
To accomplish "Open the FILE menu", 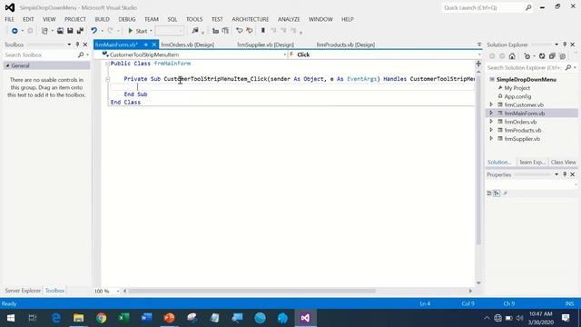I will click(x=9, y=19).
